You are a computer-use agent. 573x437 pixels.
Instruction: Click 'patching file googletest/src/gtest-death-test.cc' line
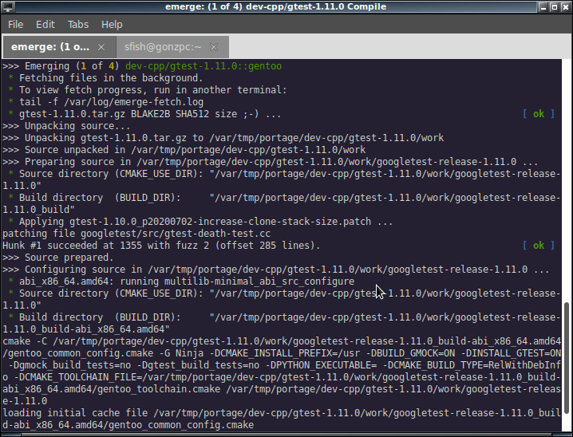pyautogui.click(x=136, y=234)
